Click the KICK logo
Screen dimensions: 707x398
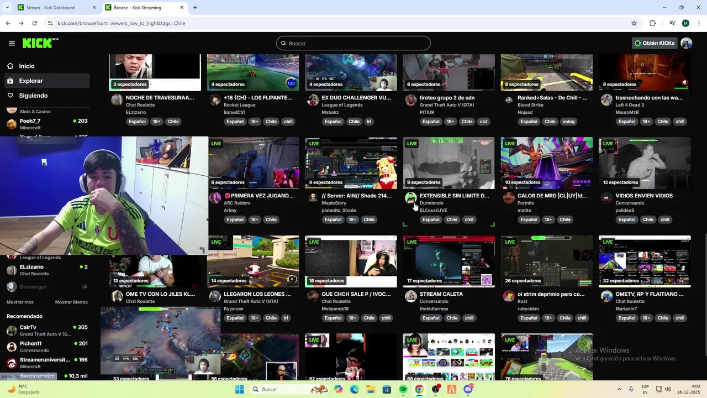[40, 43]
